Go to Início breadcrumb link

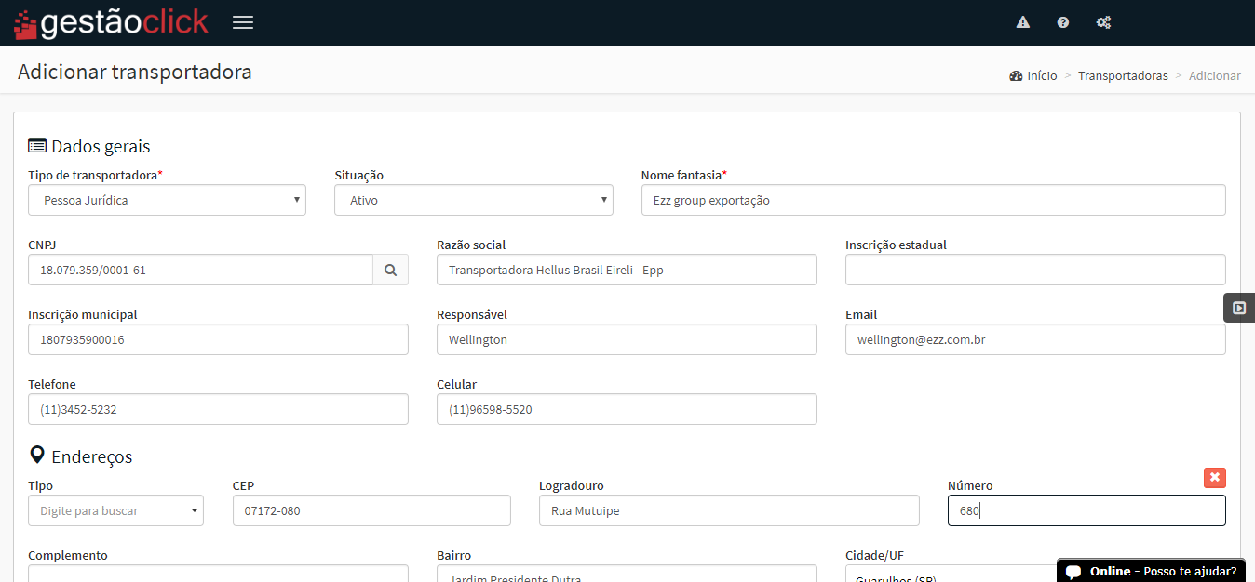point(1041,76)
